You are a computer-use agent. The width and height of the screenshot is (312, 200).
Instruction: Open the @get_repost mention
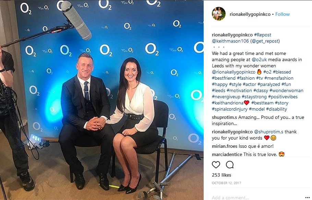265,41
